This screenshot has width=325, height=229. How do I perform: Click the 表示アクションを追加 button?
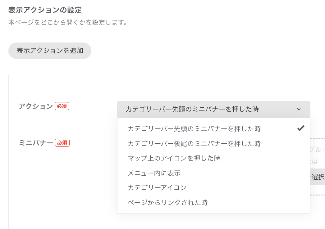(x=50, y=51)
